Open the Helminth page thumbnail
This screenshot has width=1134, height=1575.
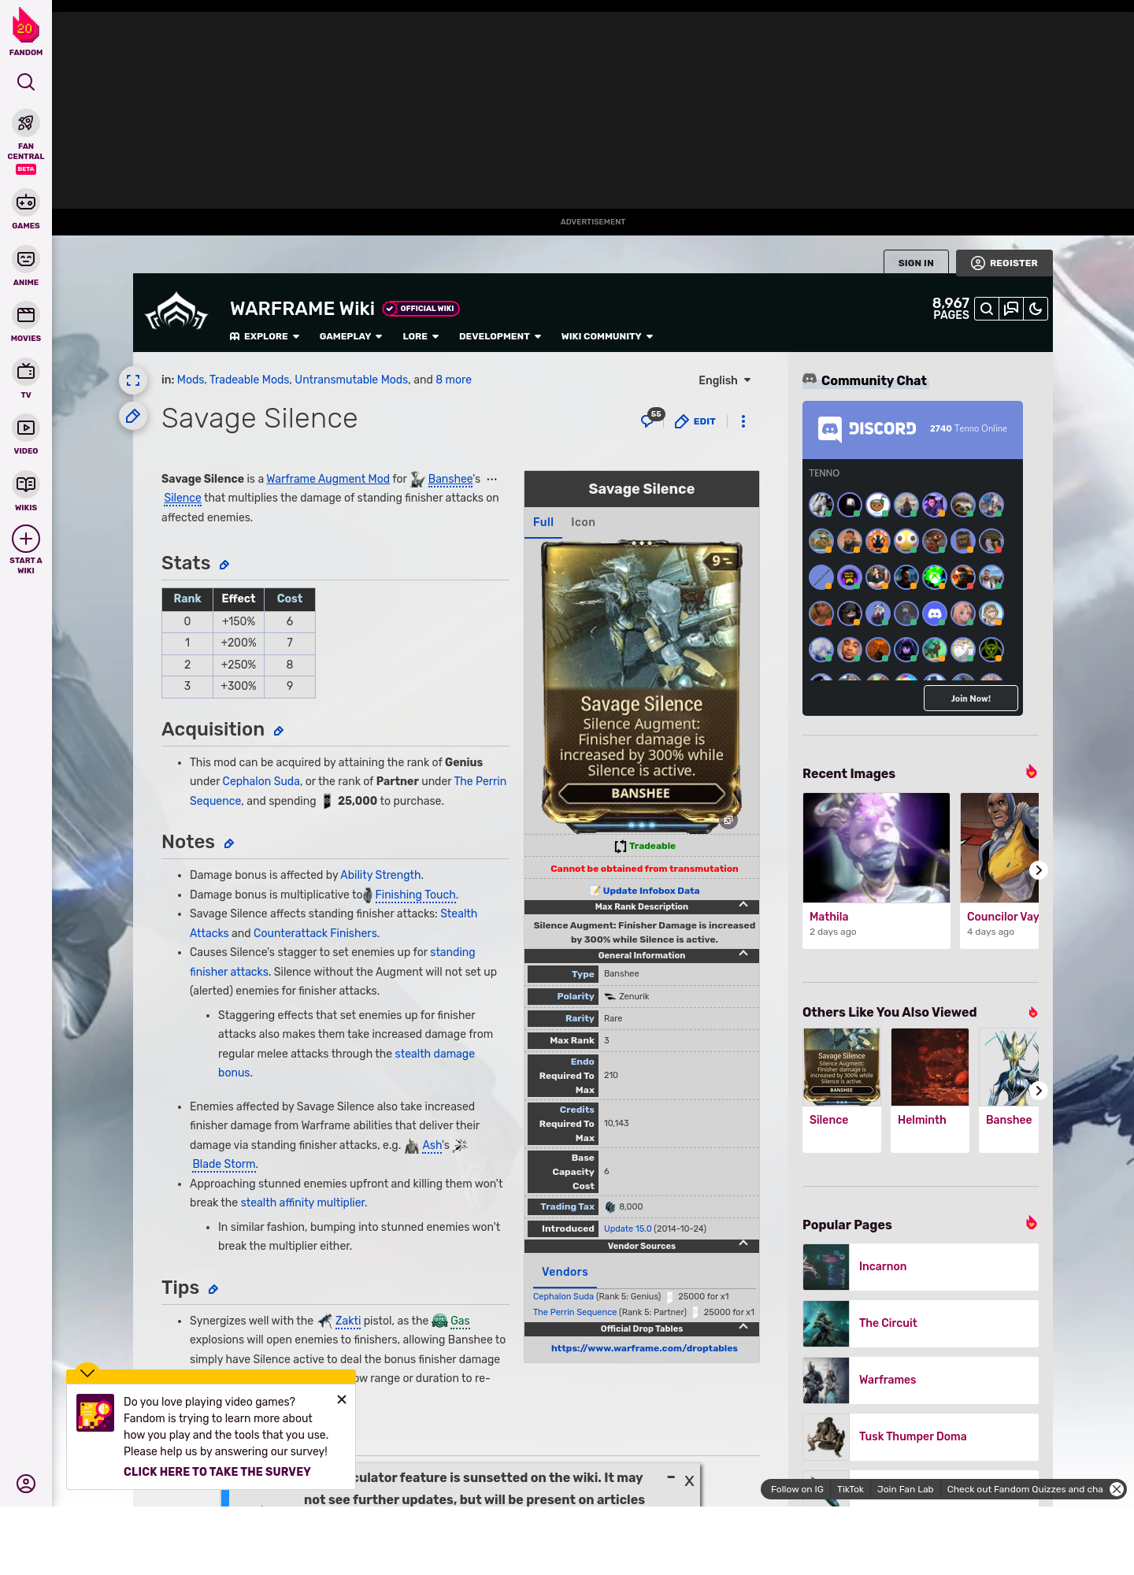(x=930, y=1067)
